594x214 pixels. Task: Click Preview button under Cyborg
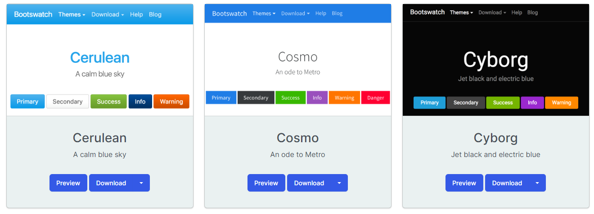(x=464, y=183)
